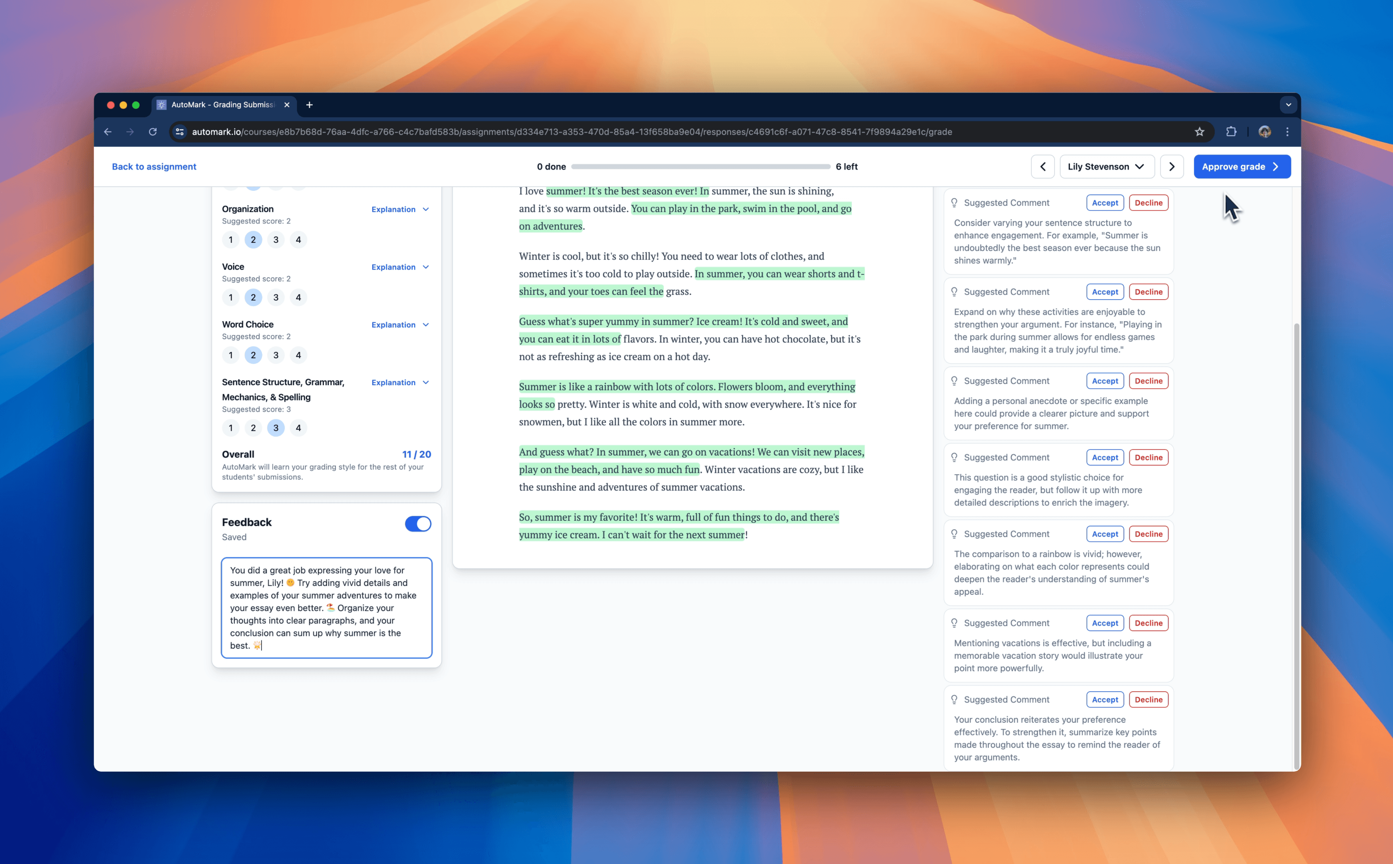Image resolution: width=1393 pixels, height=864 pixels.
Task: Click the Accept button for first suggested comment
Action: point(1104,202)
